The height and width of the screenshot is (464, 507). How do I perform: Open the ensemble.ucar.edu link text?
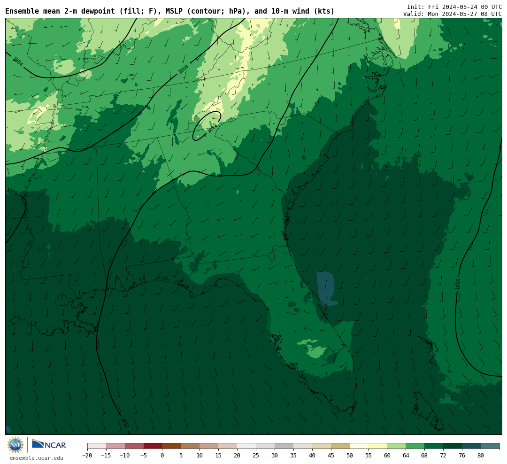37,458
